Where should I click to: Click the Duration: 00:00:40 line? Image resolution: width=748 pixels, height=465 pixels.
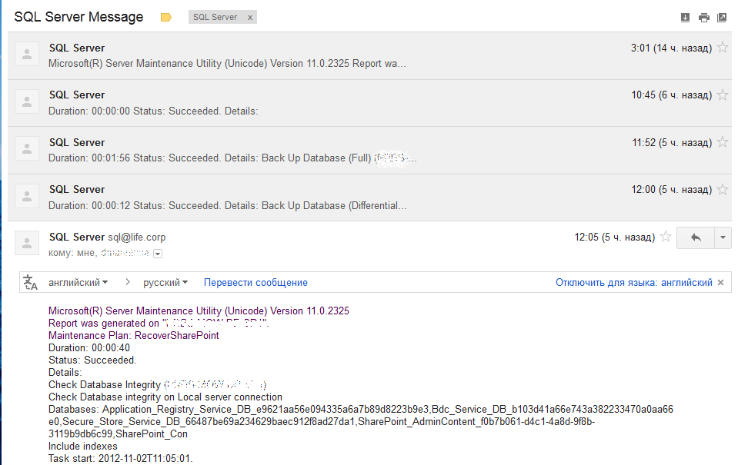(x=89, y=348)
